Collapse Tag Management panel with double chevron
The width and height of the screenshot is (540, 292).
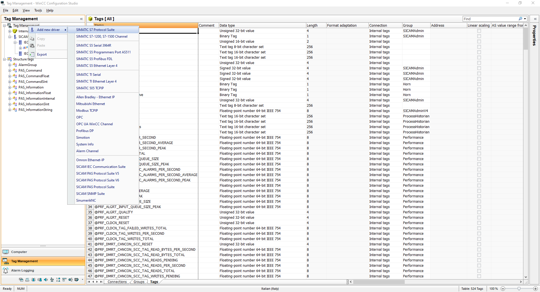point(81,19)
